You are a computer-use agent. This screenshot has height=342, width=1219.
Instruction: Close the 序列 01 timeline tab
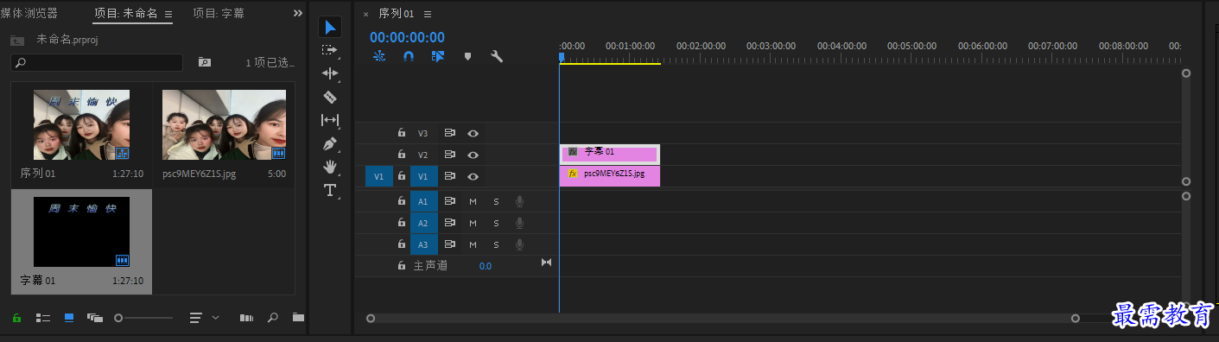pyautogui.click(x=365, y=14)
